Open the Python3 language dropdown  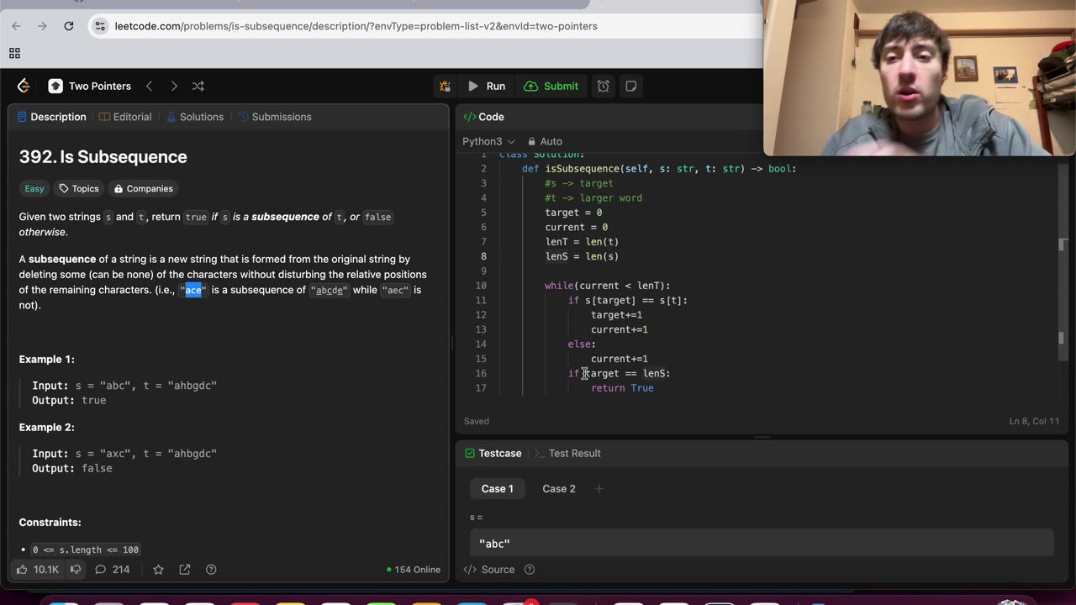488,141
